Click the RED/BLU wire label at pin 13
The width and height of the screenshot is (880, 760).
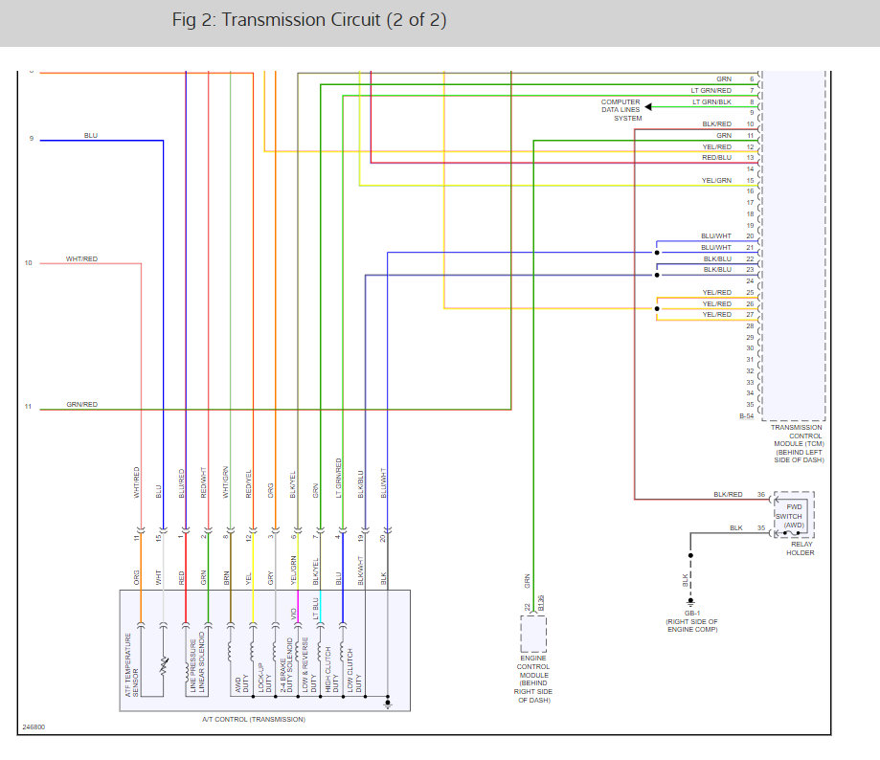[x=716, y=158]
